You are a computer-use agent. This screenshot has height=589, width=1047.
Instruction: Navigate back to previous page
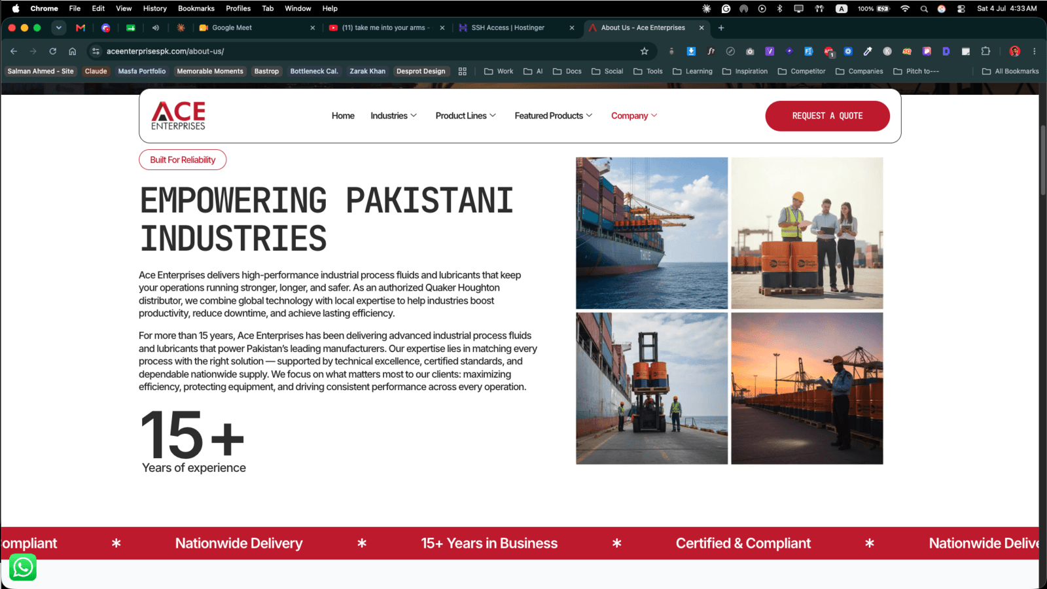point(14,51)
